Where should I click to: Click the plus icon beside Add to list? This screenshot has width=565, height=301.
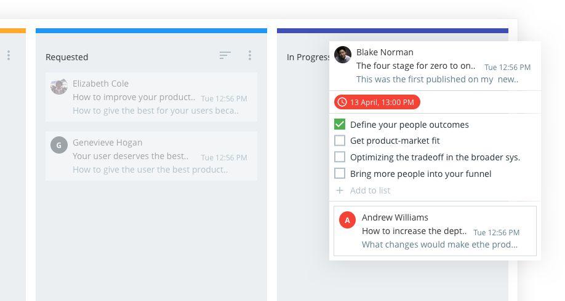(x=339, y=190)
